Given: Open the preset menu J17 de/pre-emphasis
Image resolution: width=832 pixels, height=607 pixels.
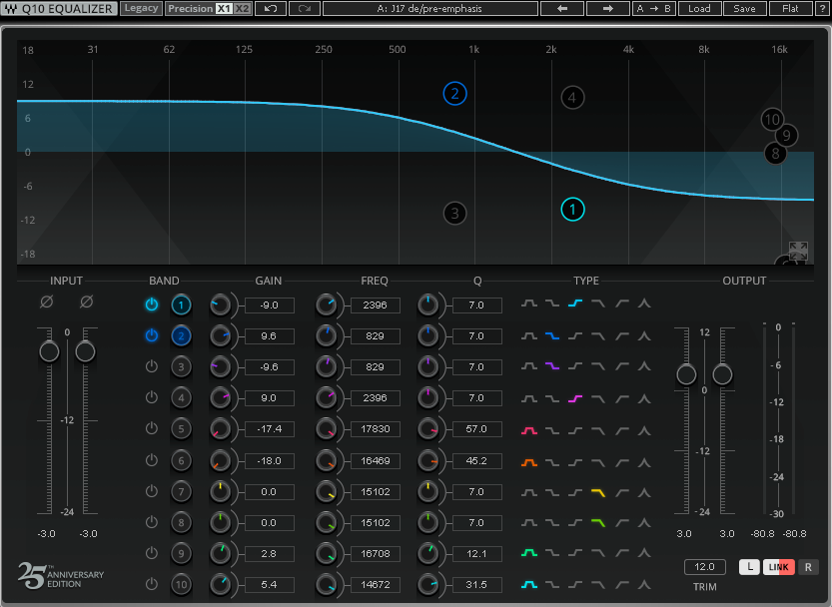Looking at the screenshot, I should 429,9.
